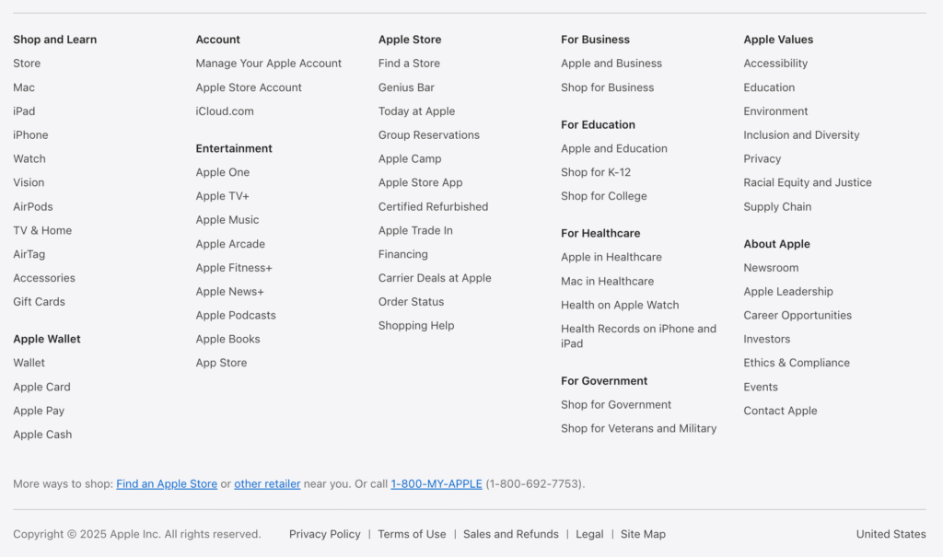Visit the Apple Camp link
This screenshot has height=557, width=943.
click(x=410, y=158)
